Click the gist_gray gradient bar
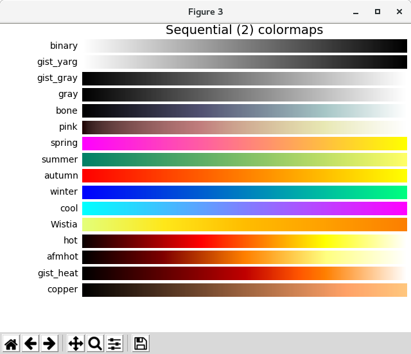The height and width of the screenshot is (354, 411). point(245,78)
